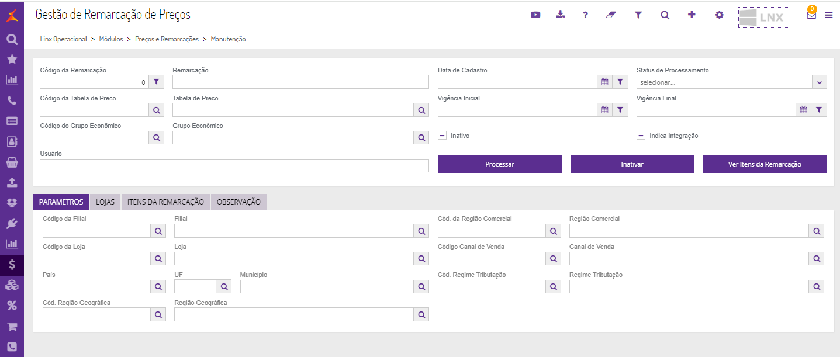Switch to the LOJAS tab
Viewport: 840px width, 357px height.
[105, 202]
